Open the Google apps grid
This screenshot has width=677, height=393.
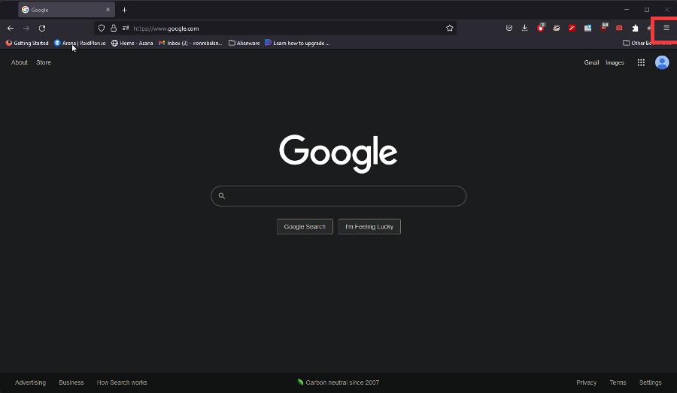click(641, 62)
